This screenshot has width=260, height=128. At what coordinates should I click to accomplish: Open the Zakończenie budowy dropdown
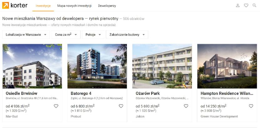point(127,35)
